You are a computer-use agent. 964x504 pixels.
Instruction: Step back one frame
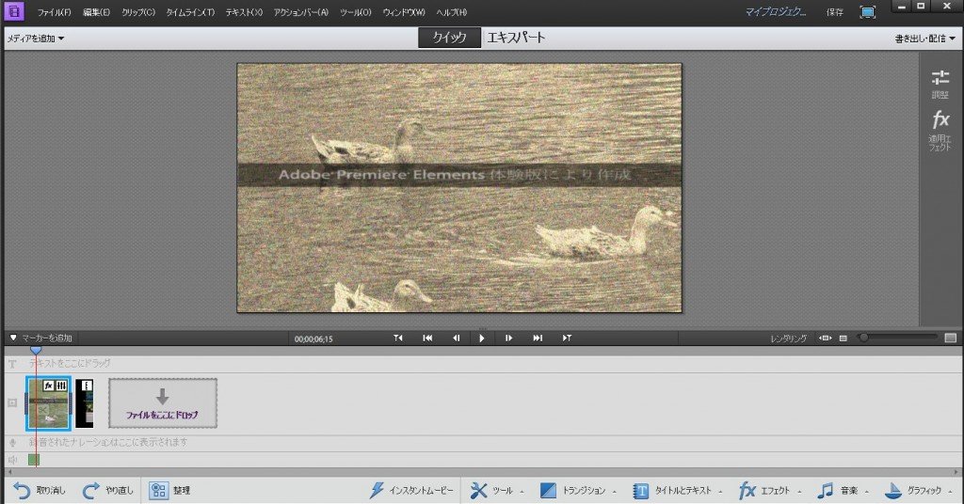point(457,339)
